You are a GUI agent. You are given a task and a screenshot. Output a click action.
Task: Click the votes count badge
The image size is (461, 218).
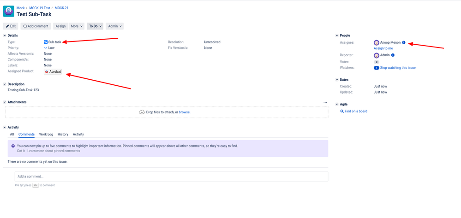point(377,62)
